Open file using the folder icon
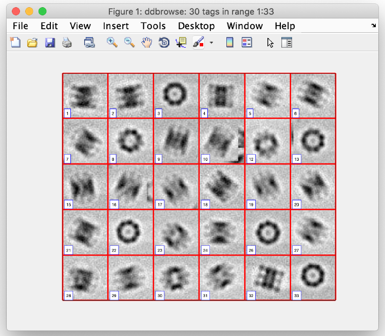 point(32,43)
